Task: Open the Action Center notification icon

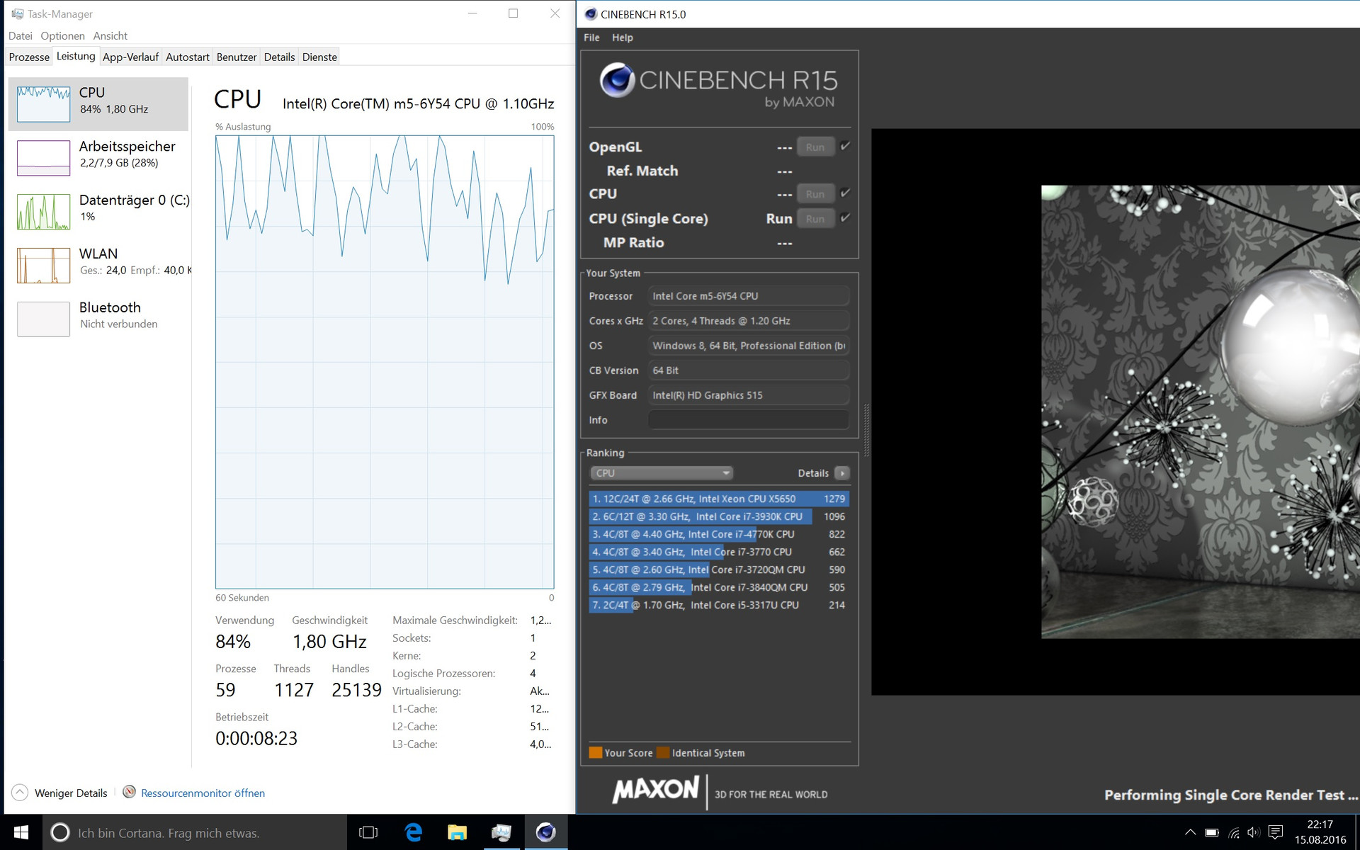Action: 1276,832
